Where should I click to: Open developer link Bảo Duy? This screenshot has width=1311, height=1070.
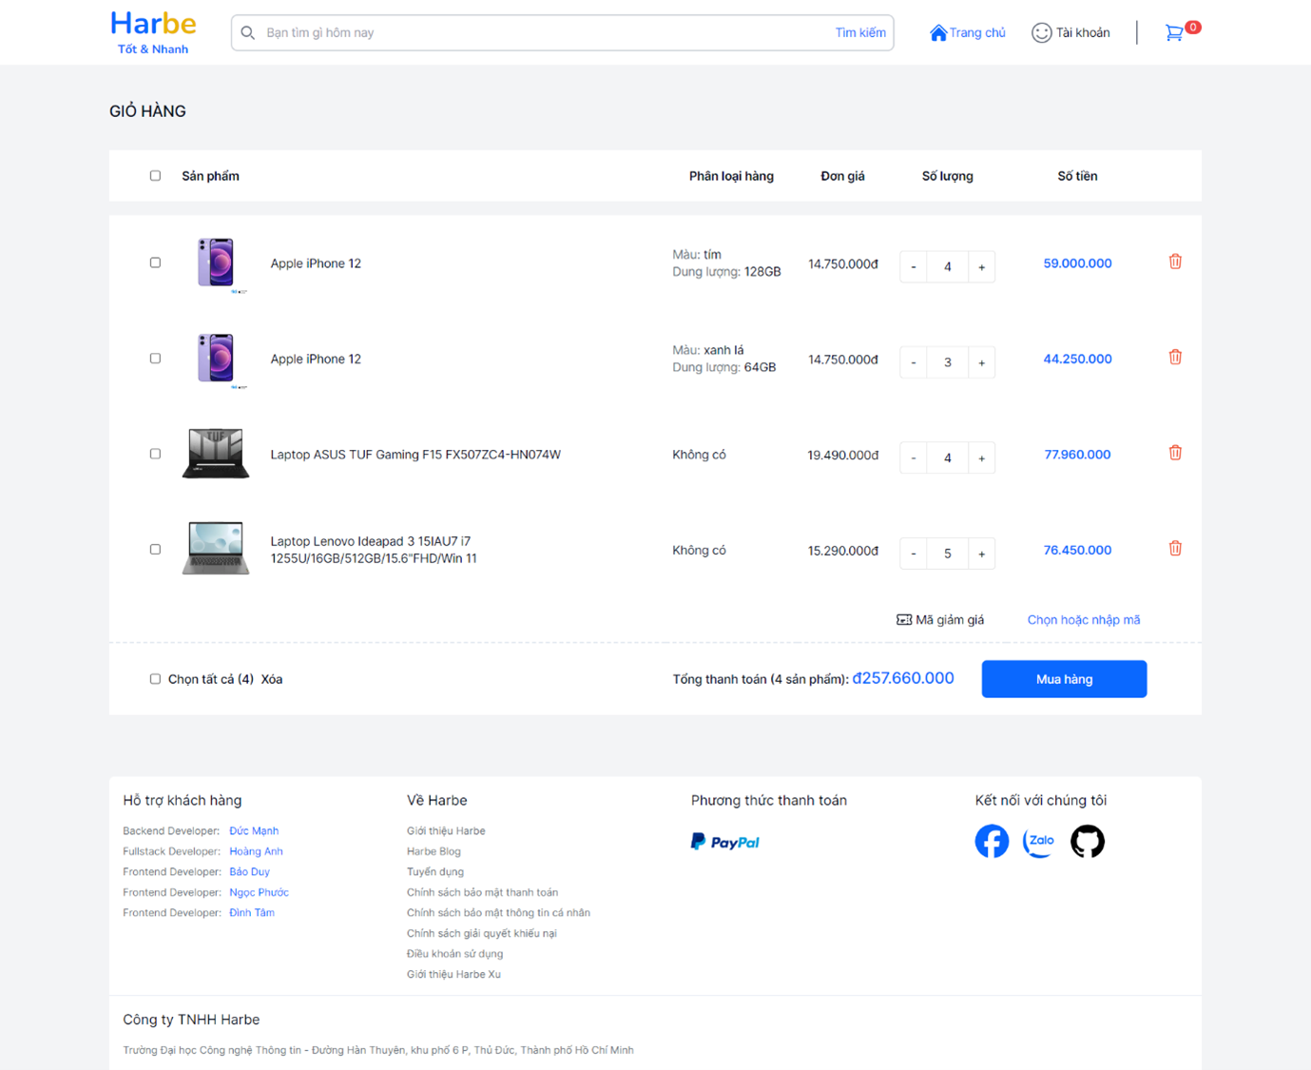tap(249, 872)
